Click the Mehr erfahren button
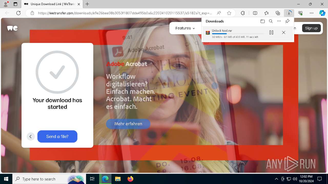The image size is (328, 184). (x=128, y=124)
